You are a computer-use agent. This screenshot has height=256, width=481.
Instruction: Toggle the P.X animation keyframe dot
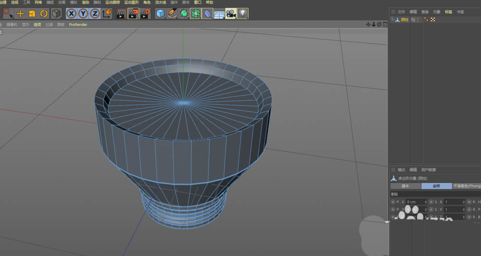tap(393, 202)
